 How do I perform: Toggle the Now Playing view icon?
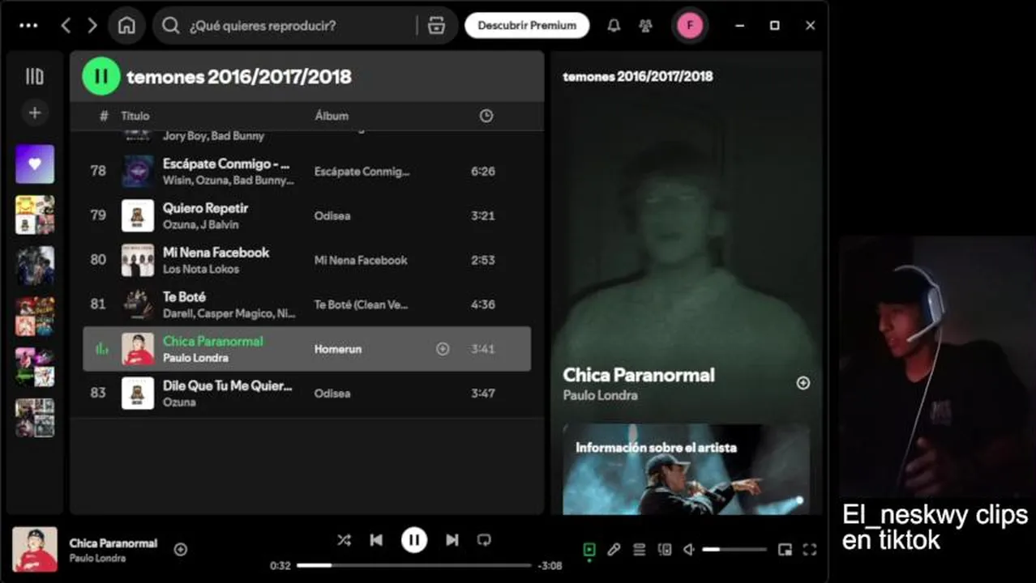589,550
